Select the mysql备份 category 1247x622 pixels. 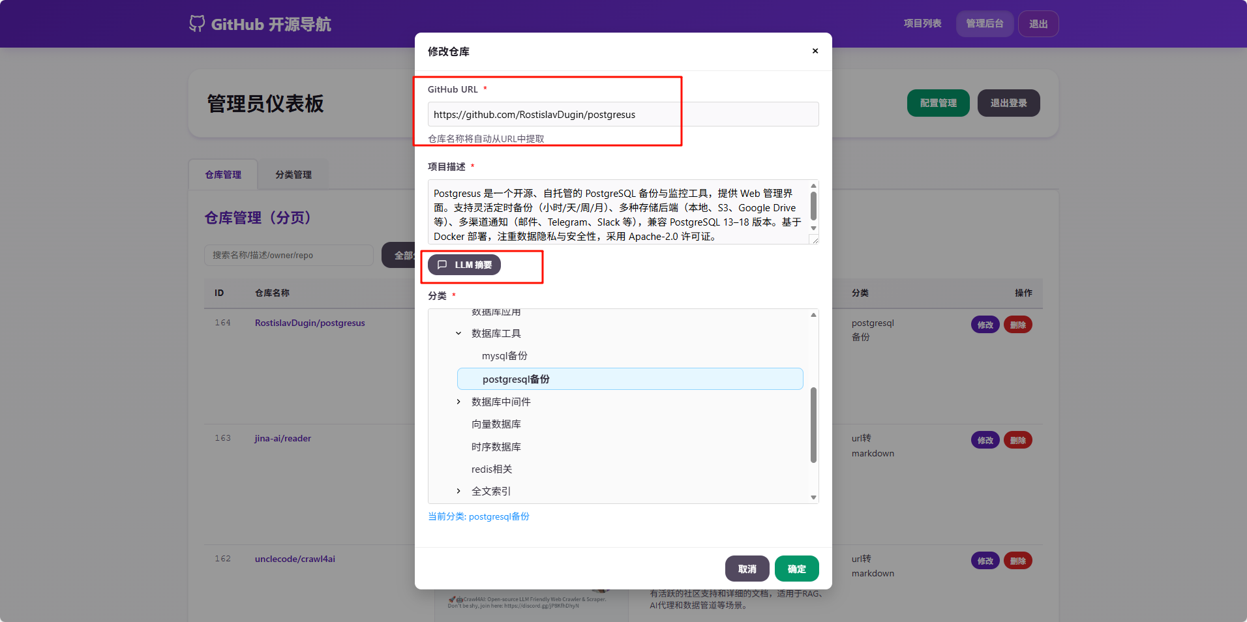[x=504, y=356]
